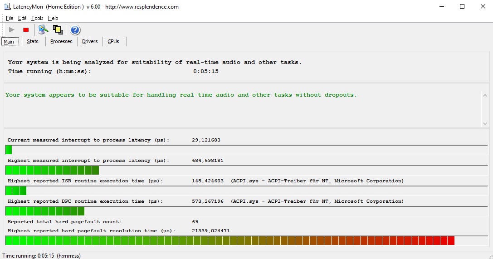Image resolution: width=493 pixels, height=259 pixels.
Task: Click the status bar 'Time running: 0:05:15' text
Action: coord(42,256)
